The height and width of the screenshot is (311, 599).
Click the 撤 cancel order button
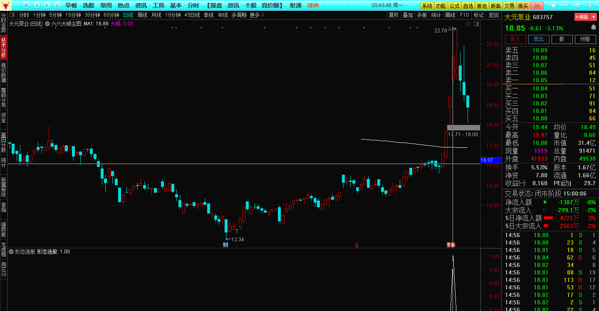(x=562, y=39)
